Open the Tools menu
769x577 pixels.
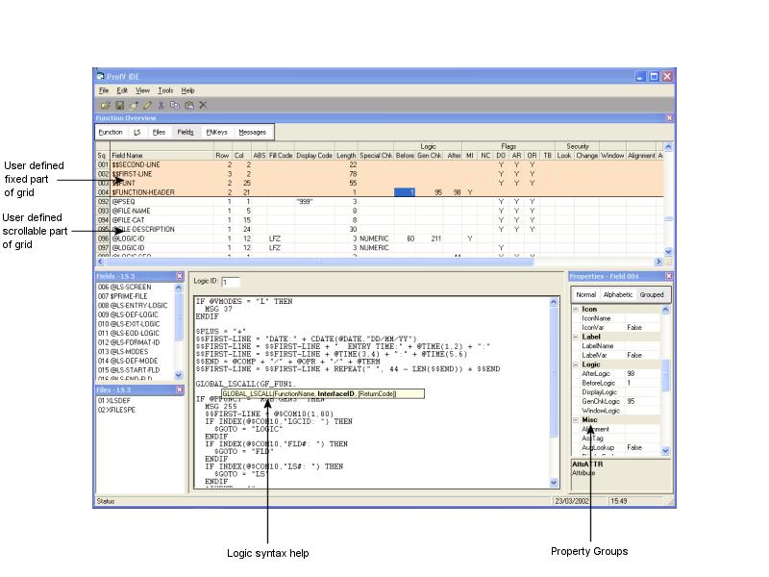tap(165, 90)
